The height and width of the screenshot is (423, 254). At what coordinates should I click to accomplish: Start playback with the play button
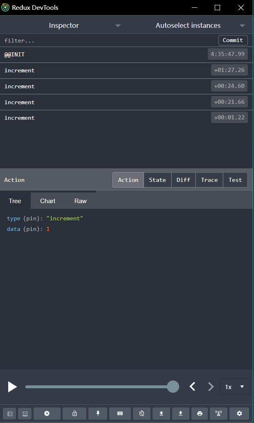point(12,387)
